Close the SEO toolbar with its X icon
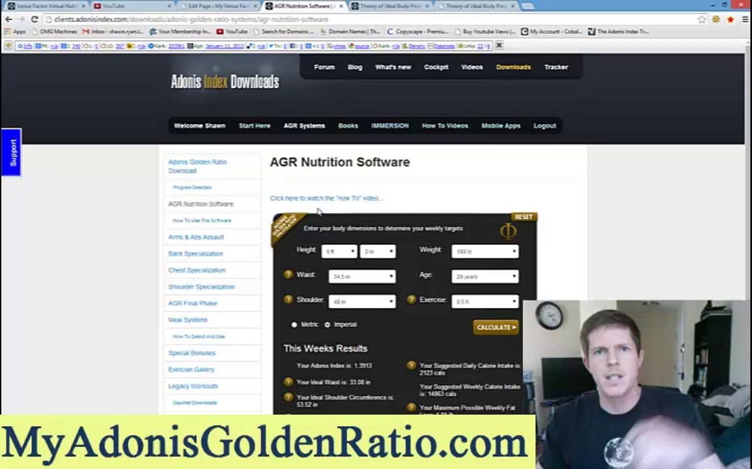Image resolution: width=752 pixels, height=469 pixels. (x=499, y=45)
